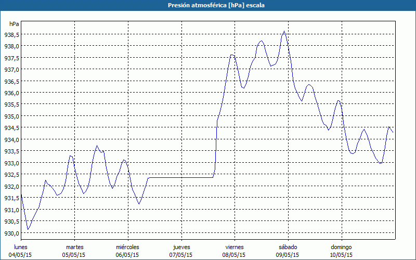
Task: Click the 'viernes' day label
Action: pos(234,246)
